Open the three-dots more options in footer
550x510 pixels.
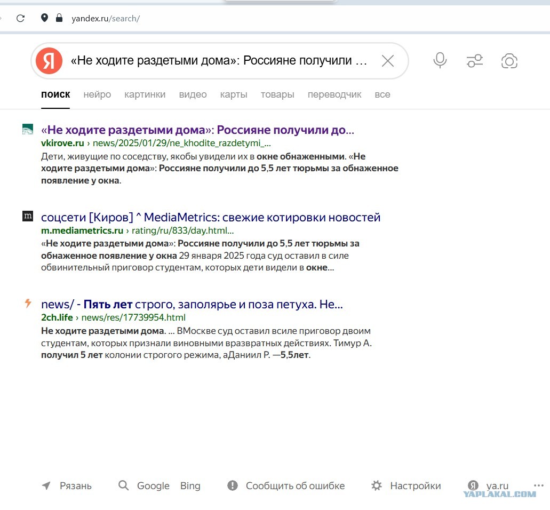click(538, 485)
